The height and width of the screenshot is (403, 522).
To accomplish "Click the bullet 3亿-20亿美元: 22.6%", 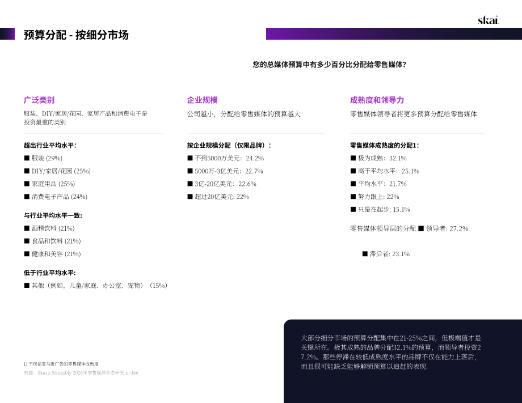I will click(x=222, y=184).
